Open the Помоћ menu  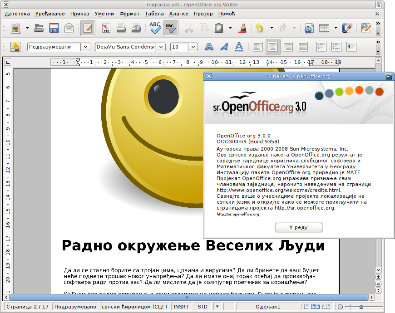point(227,14)
